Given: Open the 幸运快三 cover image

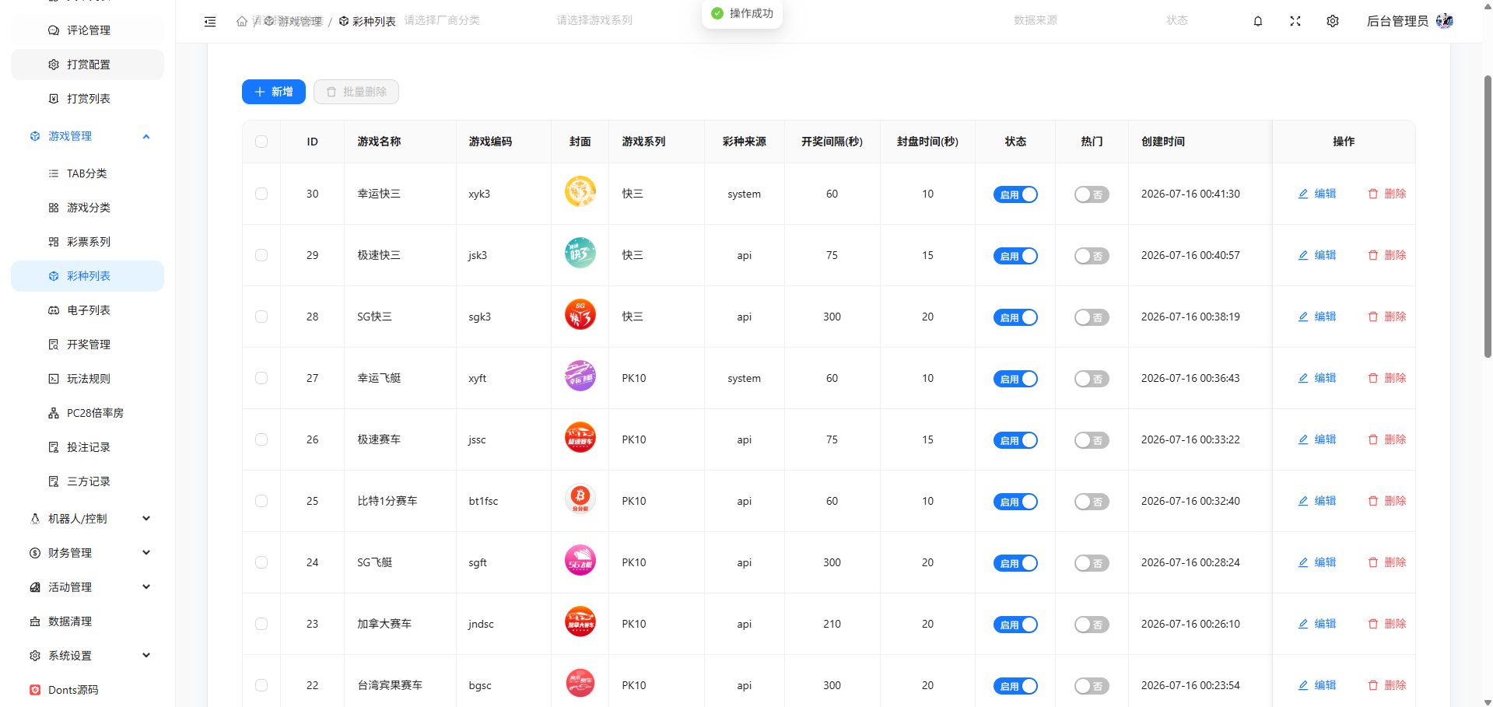Looking at the screenshot, I should [580, 191].
